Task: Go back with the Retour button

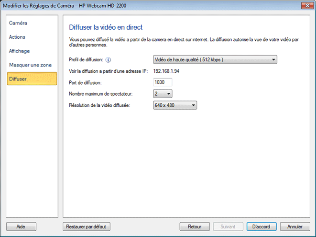Action: tap(194, 226)
